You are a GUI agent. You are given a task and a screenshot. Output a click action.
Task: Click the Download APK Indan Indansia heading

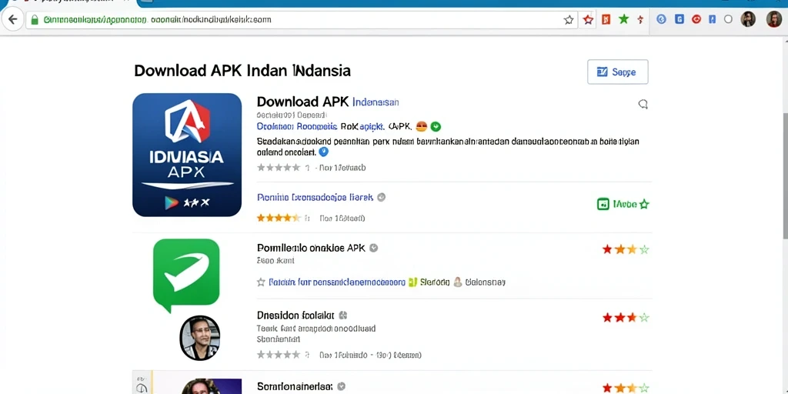[242, 70]
